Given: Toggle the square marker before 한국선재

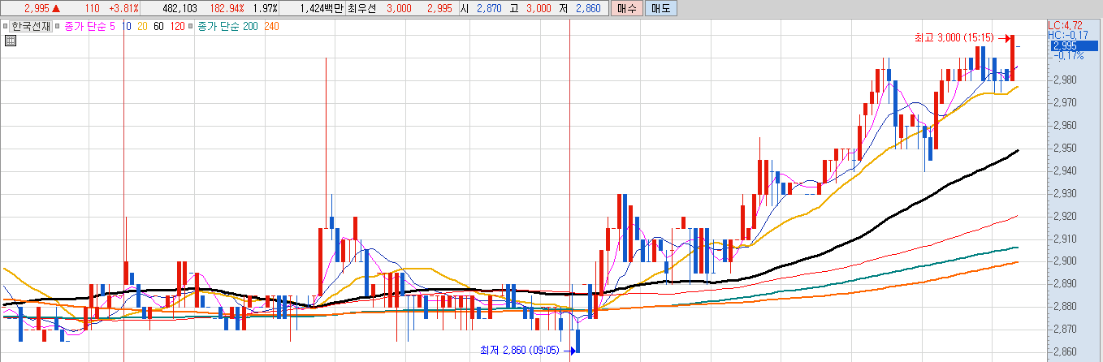Looking at the screenshot, I should pyautogui.click(x=6, y=26).
